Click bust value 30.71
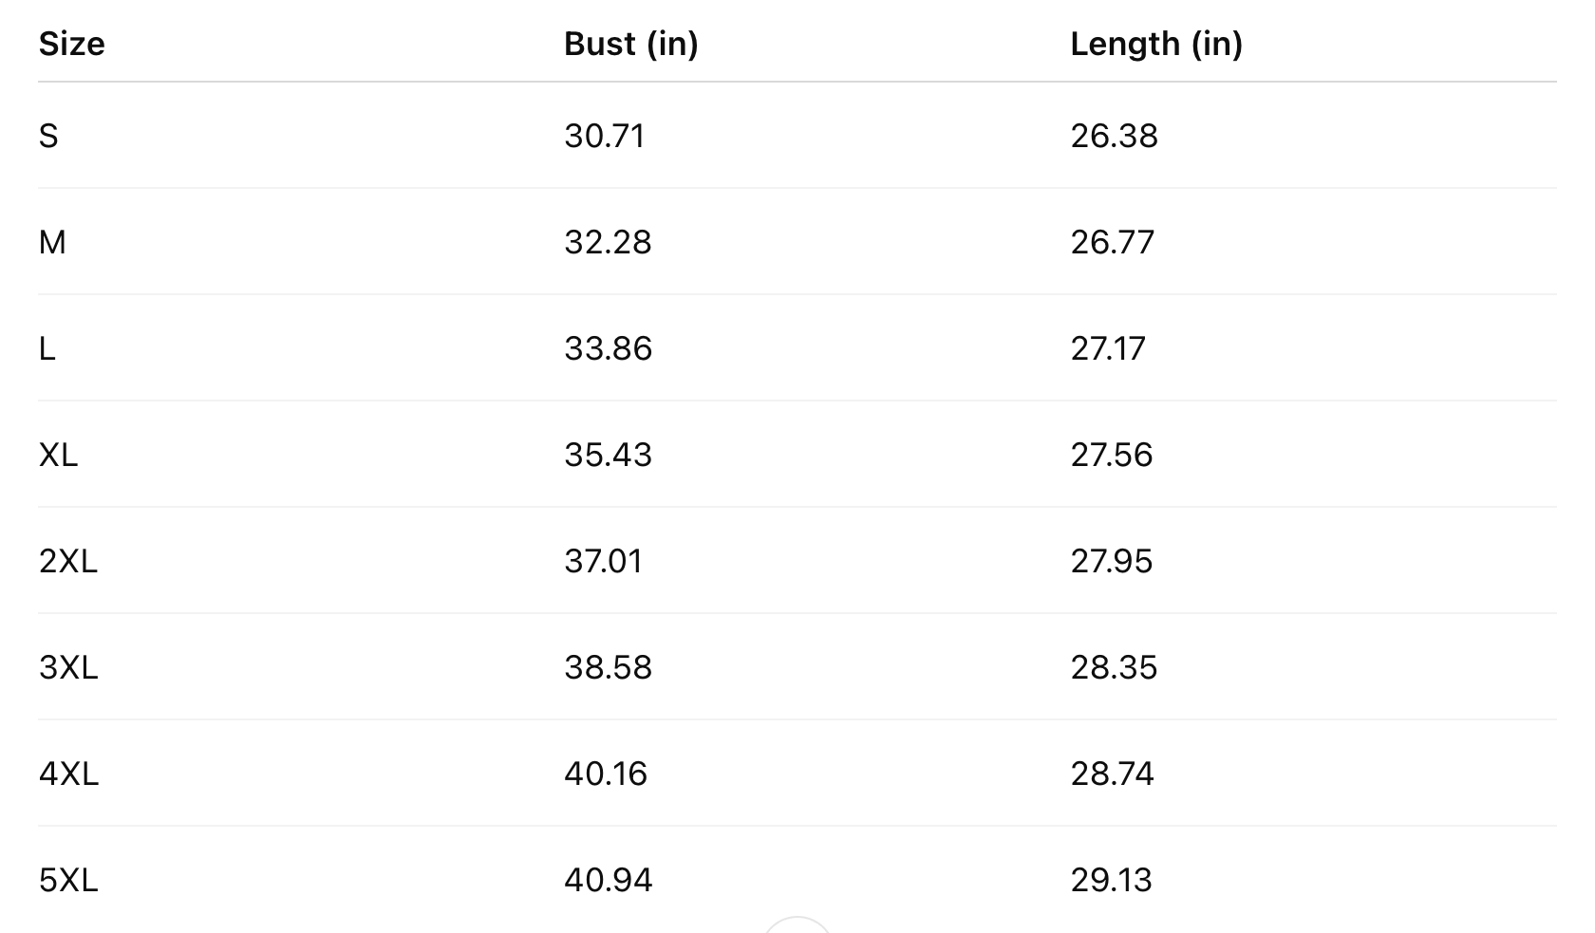 pos(604,137)
